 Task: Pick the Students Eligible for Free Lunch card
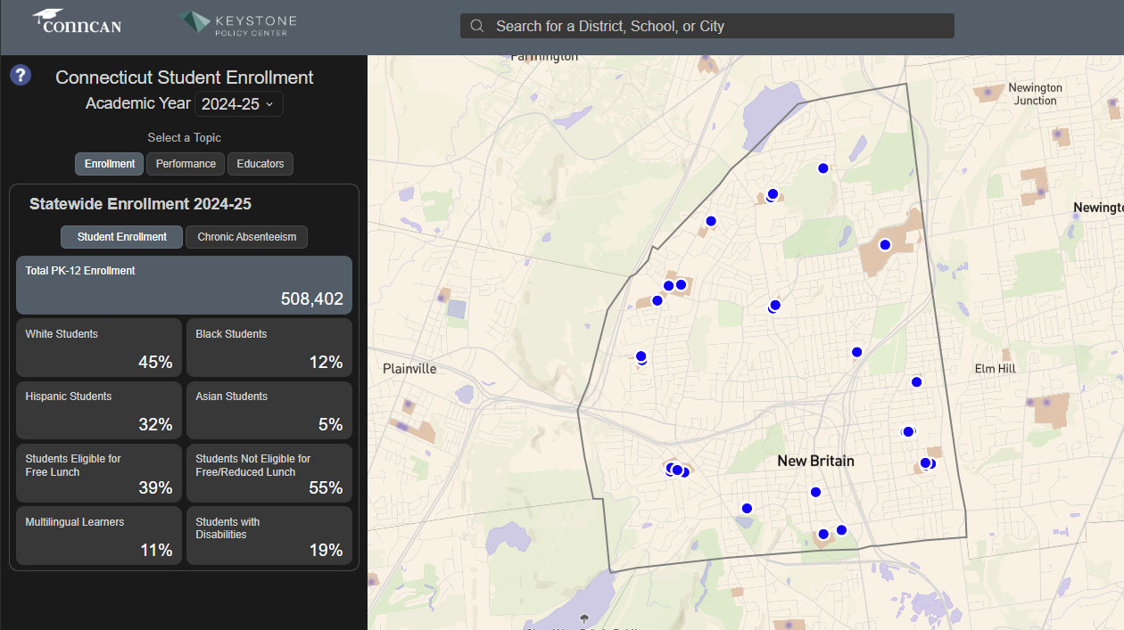[99, 473]
